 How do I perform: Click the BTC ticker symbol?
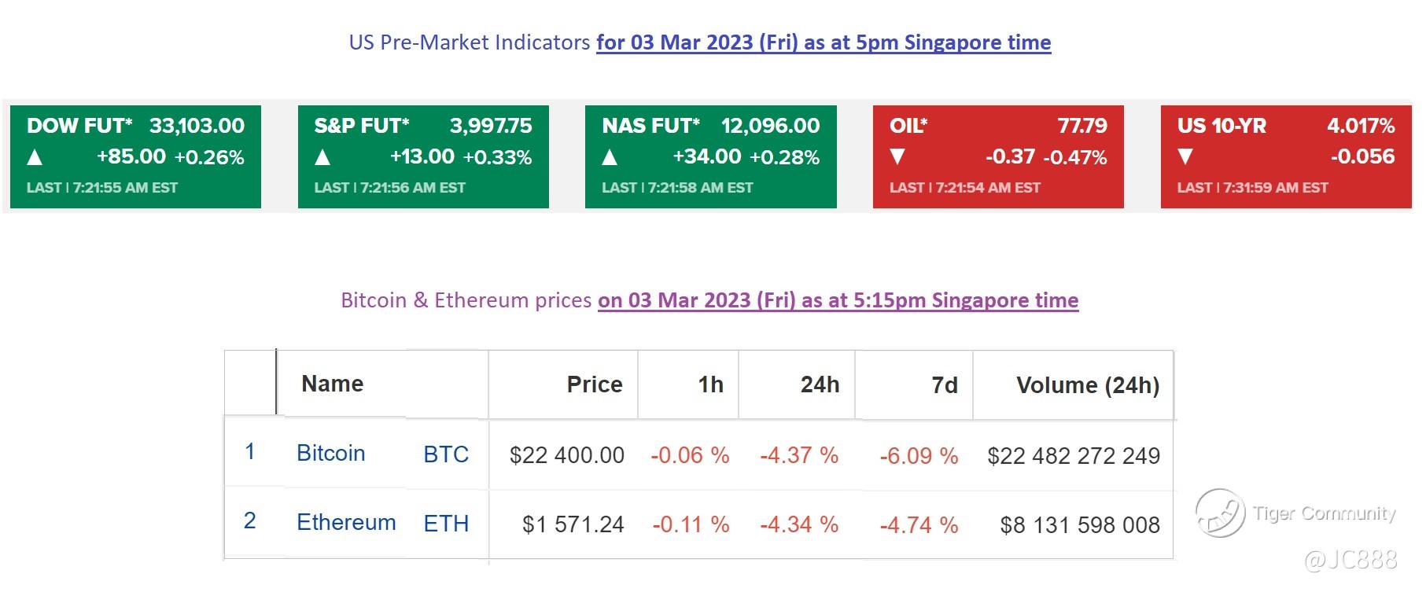(x=446, y=454)
